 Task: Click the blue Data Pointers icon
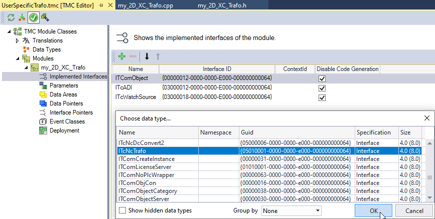(43, 103)
